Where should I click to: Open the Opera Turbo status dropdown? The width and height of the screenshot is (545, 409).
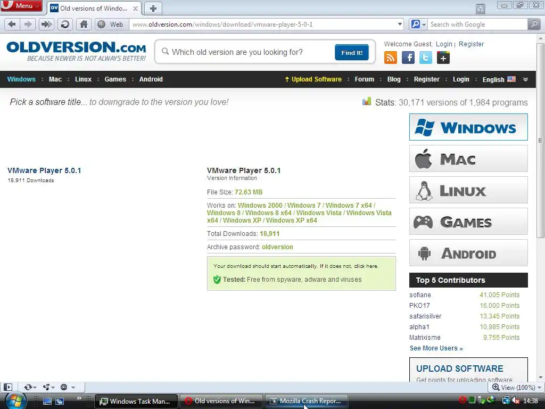click(68, 387)
